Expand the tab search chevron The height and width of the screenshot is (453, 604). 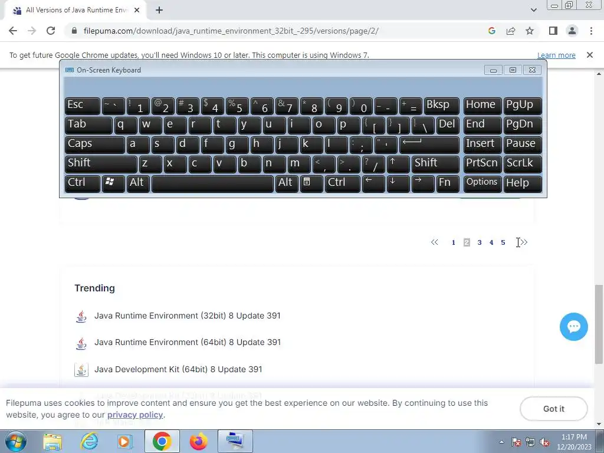533,10
